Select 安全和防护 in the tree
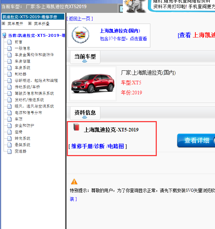This screenshot has width=215, height=229. [24, 126]
